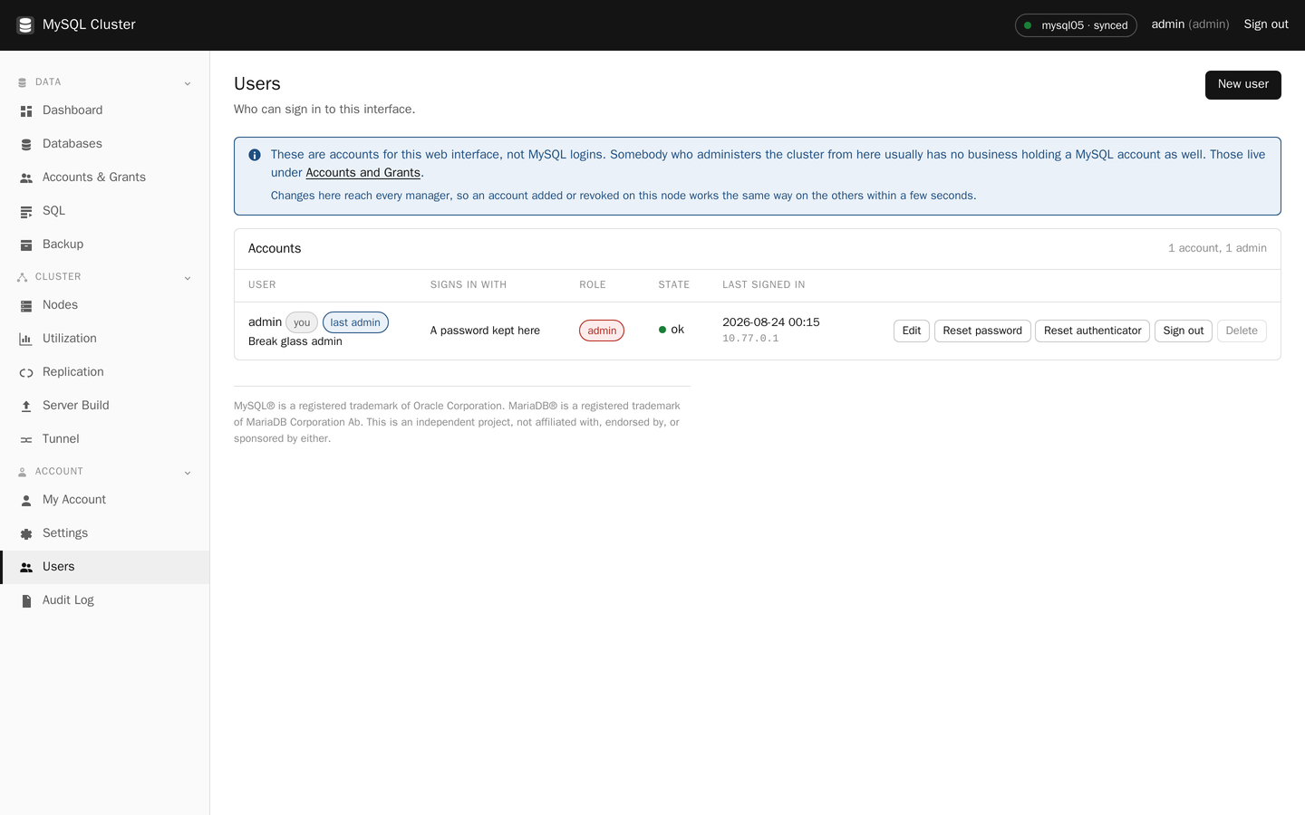Click the Backup archive icon
The image size is (1305, 815).
coord(26,245)
